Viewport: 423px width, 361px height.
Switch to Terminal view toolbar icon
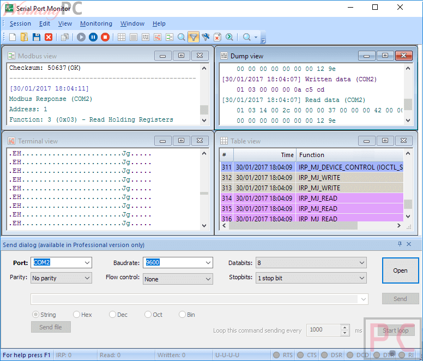pos(158,37)
